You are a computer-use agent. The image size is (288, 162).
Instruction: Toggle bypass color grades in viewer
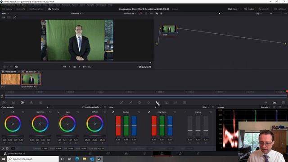pos(140,13)
